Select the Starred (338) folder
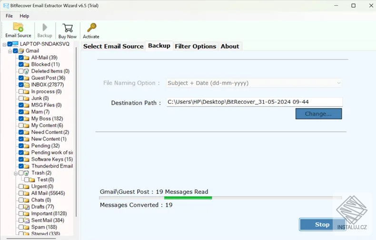The height and width of the screenshot is (240, 376). tap(46, 233)
